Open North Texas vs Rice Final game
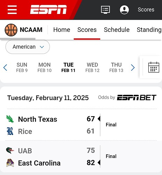The height and width of the screenshot is (175, 162). click(x=81, y=125)
